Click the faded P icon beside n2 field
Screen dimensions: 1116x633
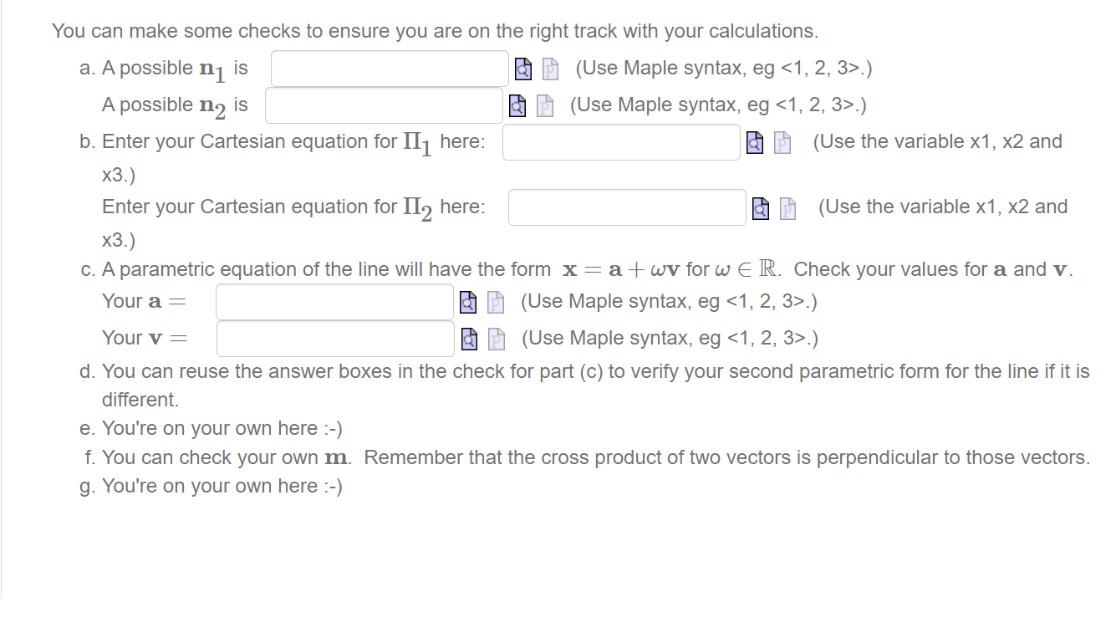pos(545,105)
